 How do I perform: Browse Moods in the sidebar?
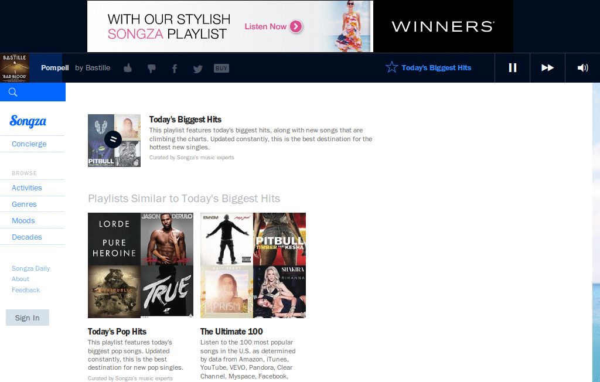point(23,220)
